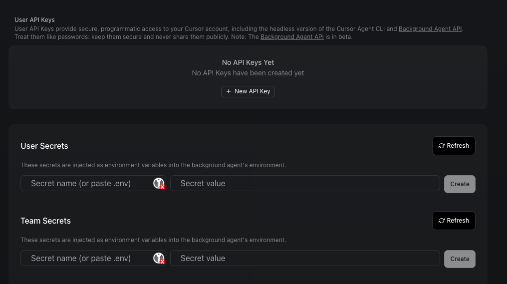Refresh the Team Secrets list
507x284 pixels.
pyautogui.click(x=454, y=221)
